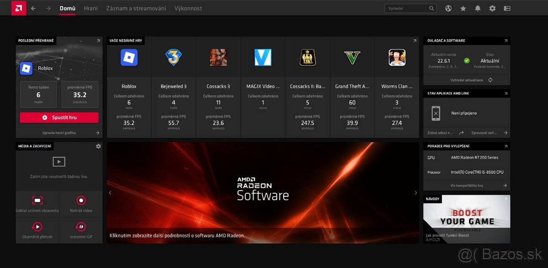Expand the Poslední přehrané panel
Image resolution: width=548 pixels, height=268 pixels.
98,41
